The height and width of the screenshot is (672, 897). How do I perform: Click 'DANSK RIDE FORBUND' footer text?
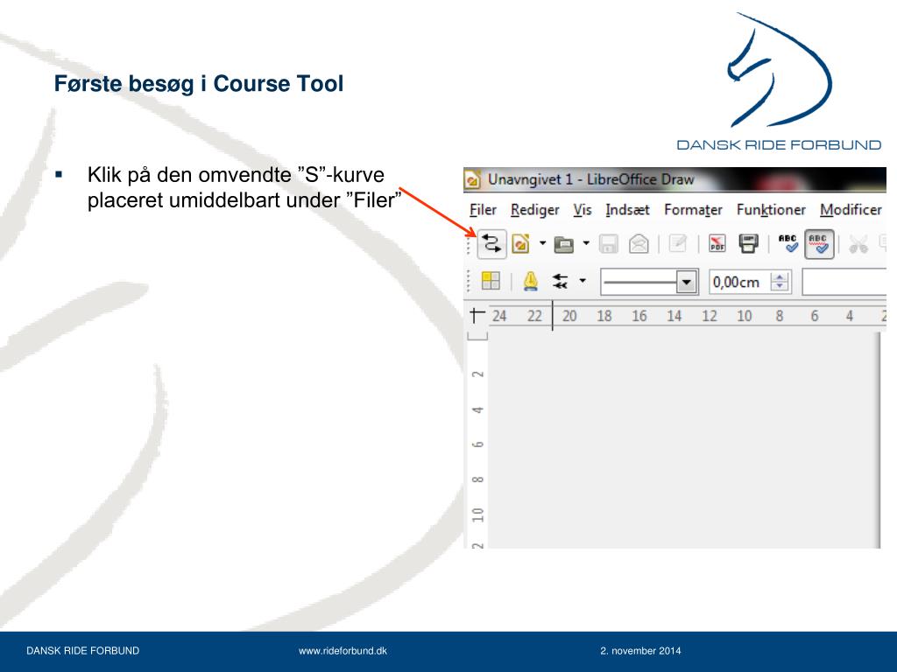point(83,651)
